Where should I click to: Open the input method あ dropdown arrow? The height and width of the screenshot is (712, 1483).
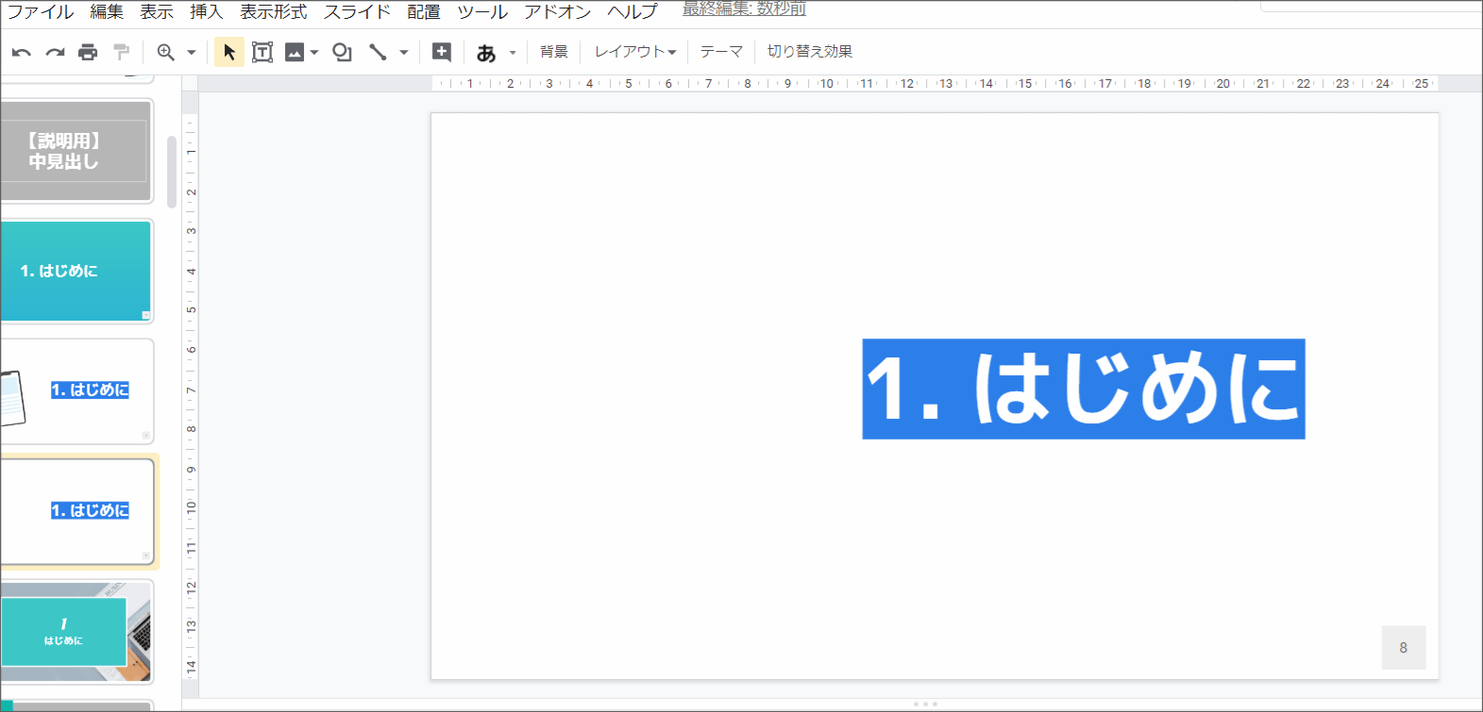[x=513, y=53]
